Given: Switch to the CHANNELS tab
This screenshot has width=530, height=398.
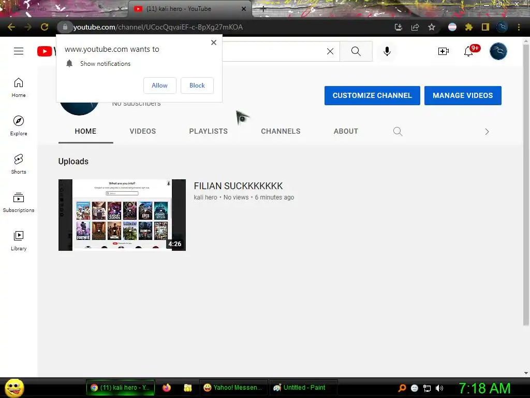Looking at the screenshot, I should (x=281, y=131).
